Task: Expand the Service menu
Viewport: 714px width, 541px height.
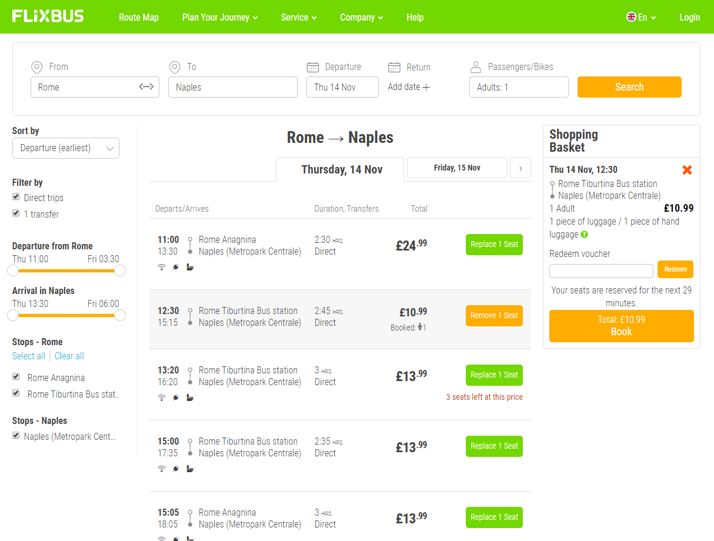Action: pos(299,18)
